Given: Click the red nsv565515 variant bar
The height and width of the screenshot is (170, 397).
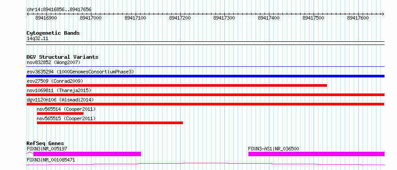Looking at the screenshot, I should coord(110,123).
